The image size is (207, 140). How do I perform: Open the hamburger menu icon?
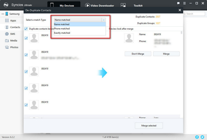coord(184,3)
